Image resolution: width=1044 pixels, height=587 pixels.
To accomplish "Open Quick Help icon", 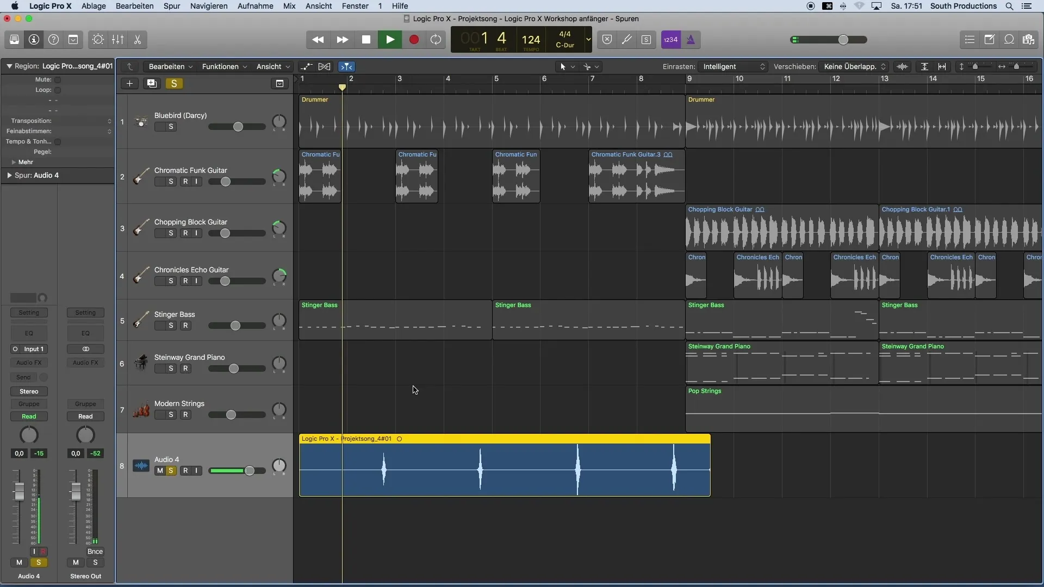I will point(54,40).
